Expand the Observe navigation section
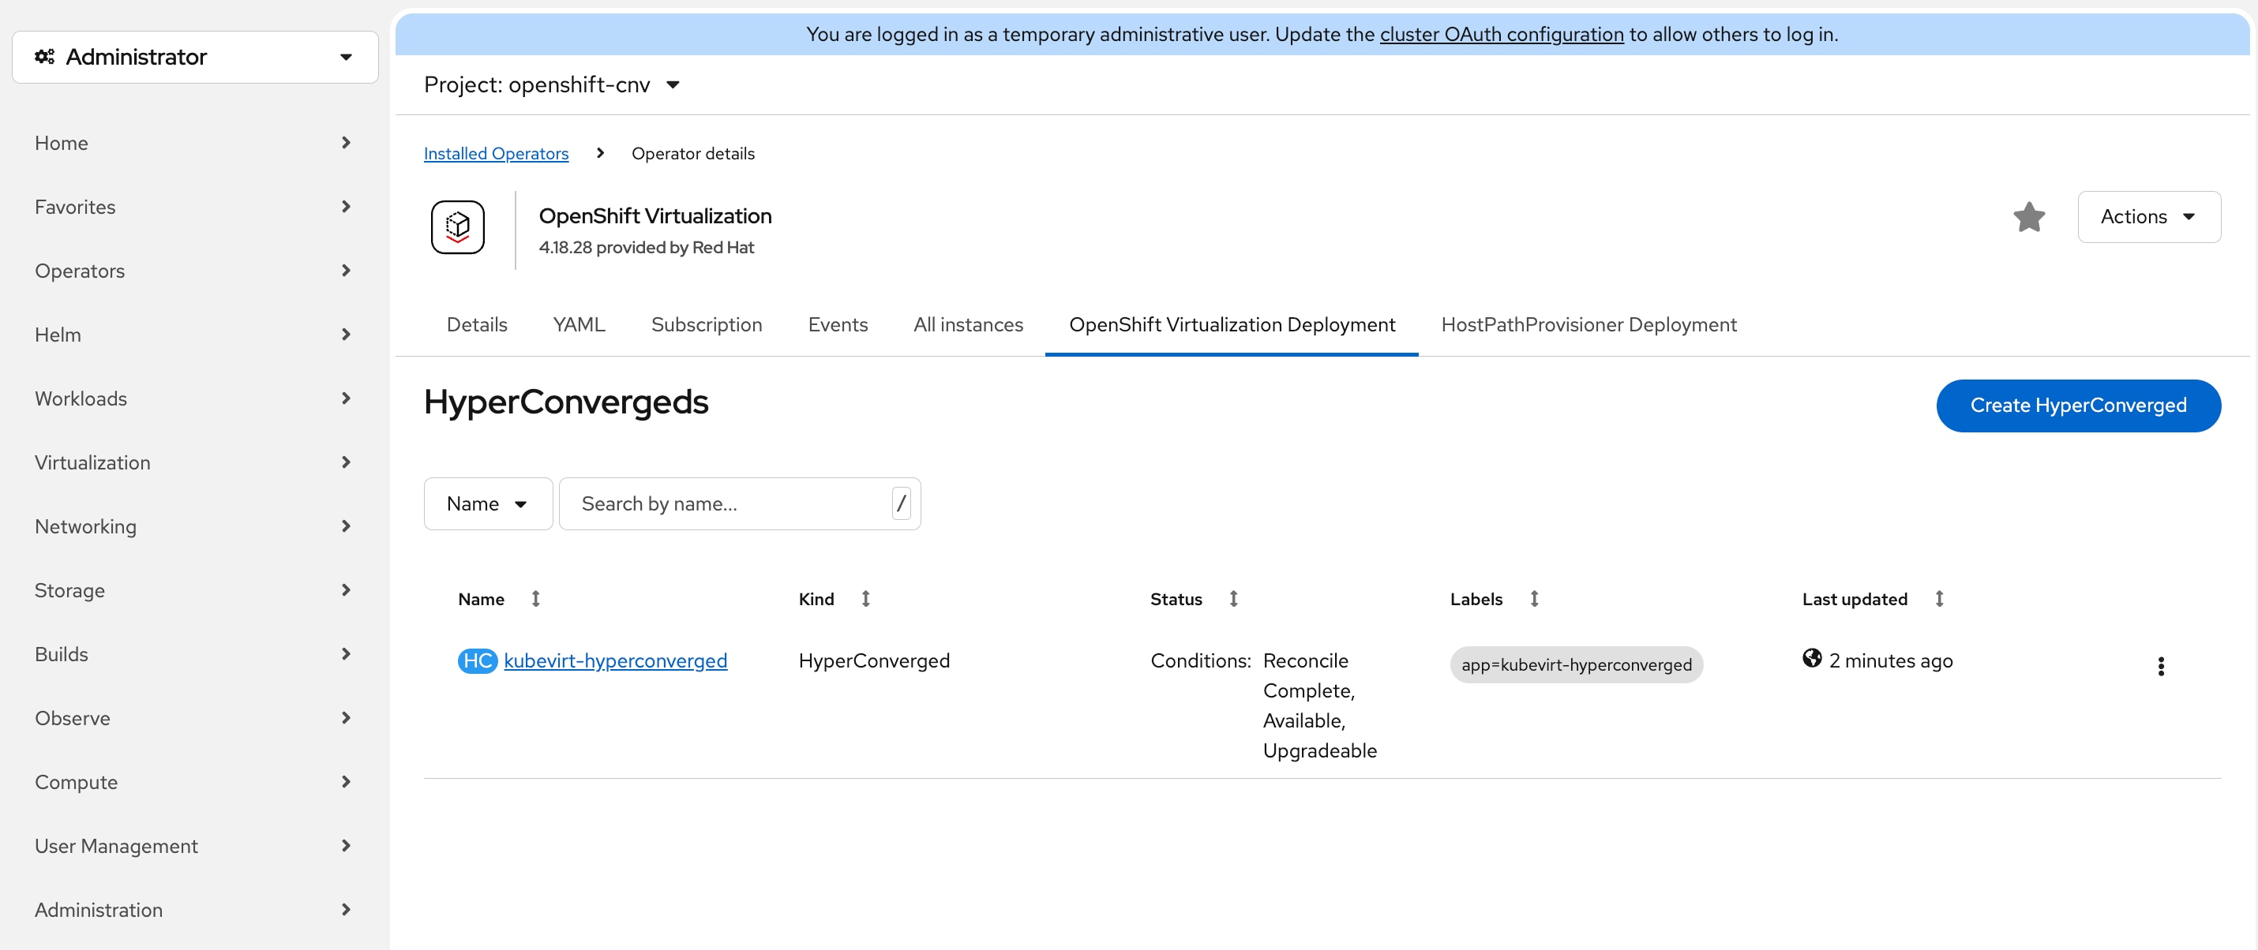The height and width of the screenshot is (950, 2258). (193, 719)
